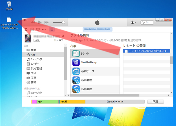Click the 同期 sync button

point(155,102)
